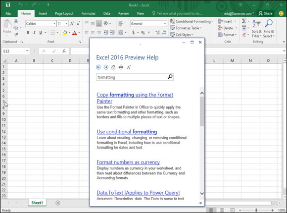
Task: Open Use conditional formatting link
Action: tap(127, 132)
